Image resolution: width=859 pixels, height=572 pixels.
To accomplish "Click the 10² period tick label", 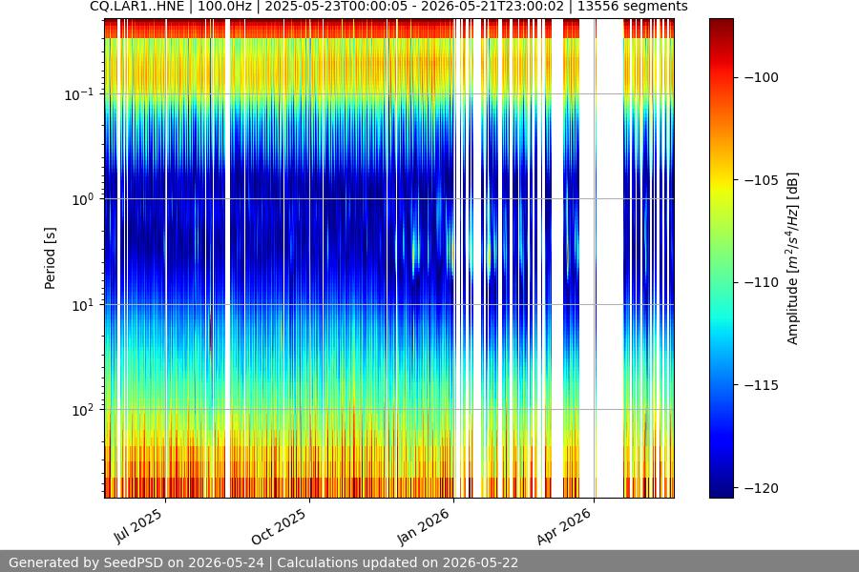I will point(83,410).
